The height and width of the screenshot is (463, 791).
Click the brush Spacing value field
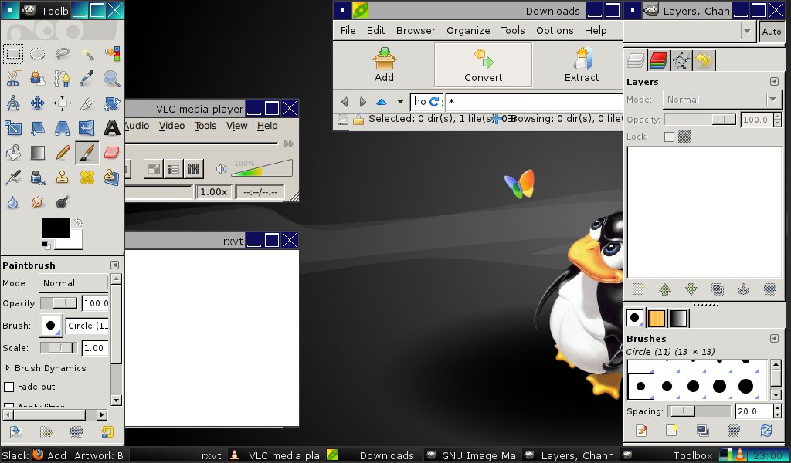754,411
